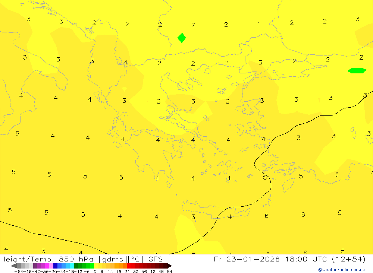Image resolution: width=373 pixels, height=273 pixels.
Task: Pick the dark purple swatch in the legend
Action: pyautogui.click(x=35, y=266)
